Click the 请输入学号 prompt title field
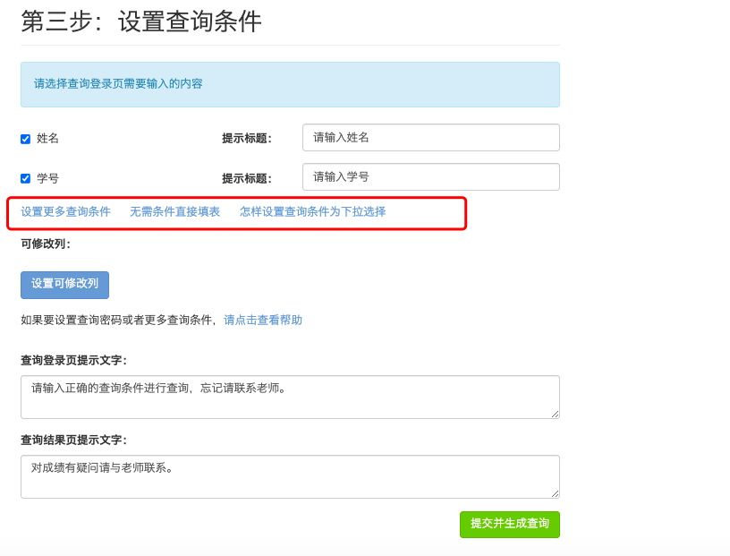The width and height of the screenshot is (730, 556). 430,176
